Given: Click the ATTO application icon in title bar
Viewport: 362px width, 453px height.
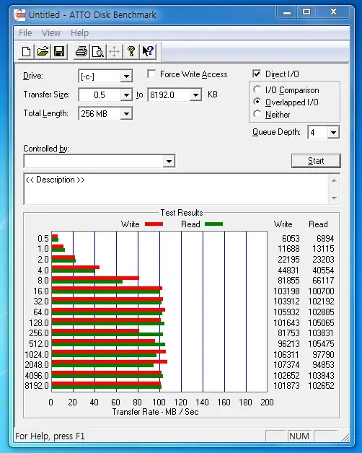Looking at the screenshot, I should tap(19, 14).
